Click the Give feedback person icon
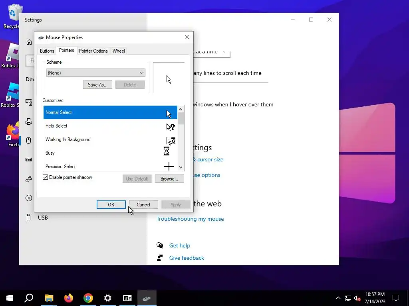 coord(160,258)
